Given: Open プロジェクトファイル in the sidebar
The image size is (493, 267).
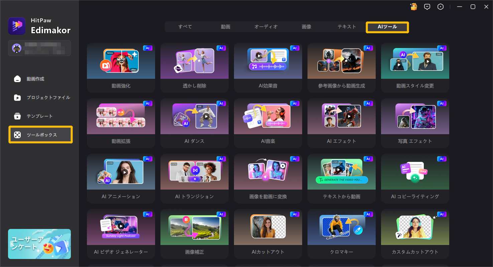Looking at the screenshot, I should point(48,98).
